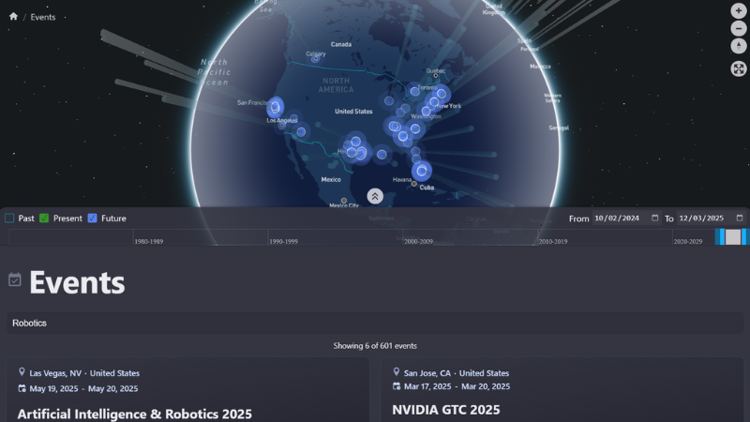Select the 2000-2009 timeline decade
This screenshot has width=750, height=422.
click(x=418, y=242)
